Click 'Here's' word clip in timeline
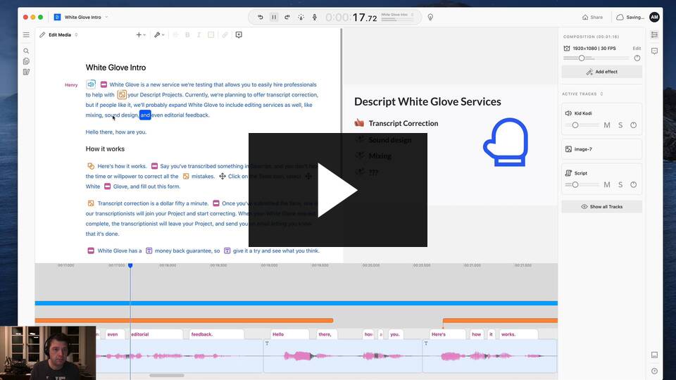676x380 pixels. click(448, 334)
